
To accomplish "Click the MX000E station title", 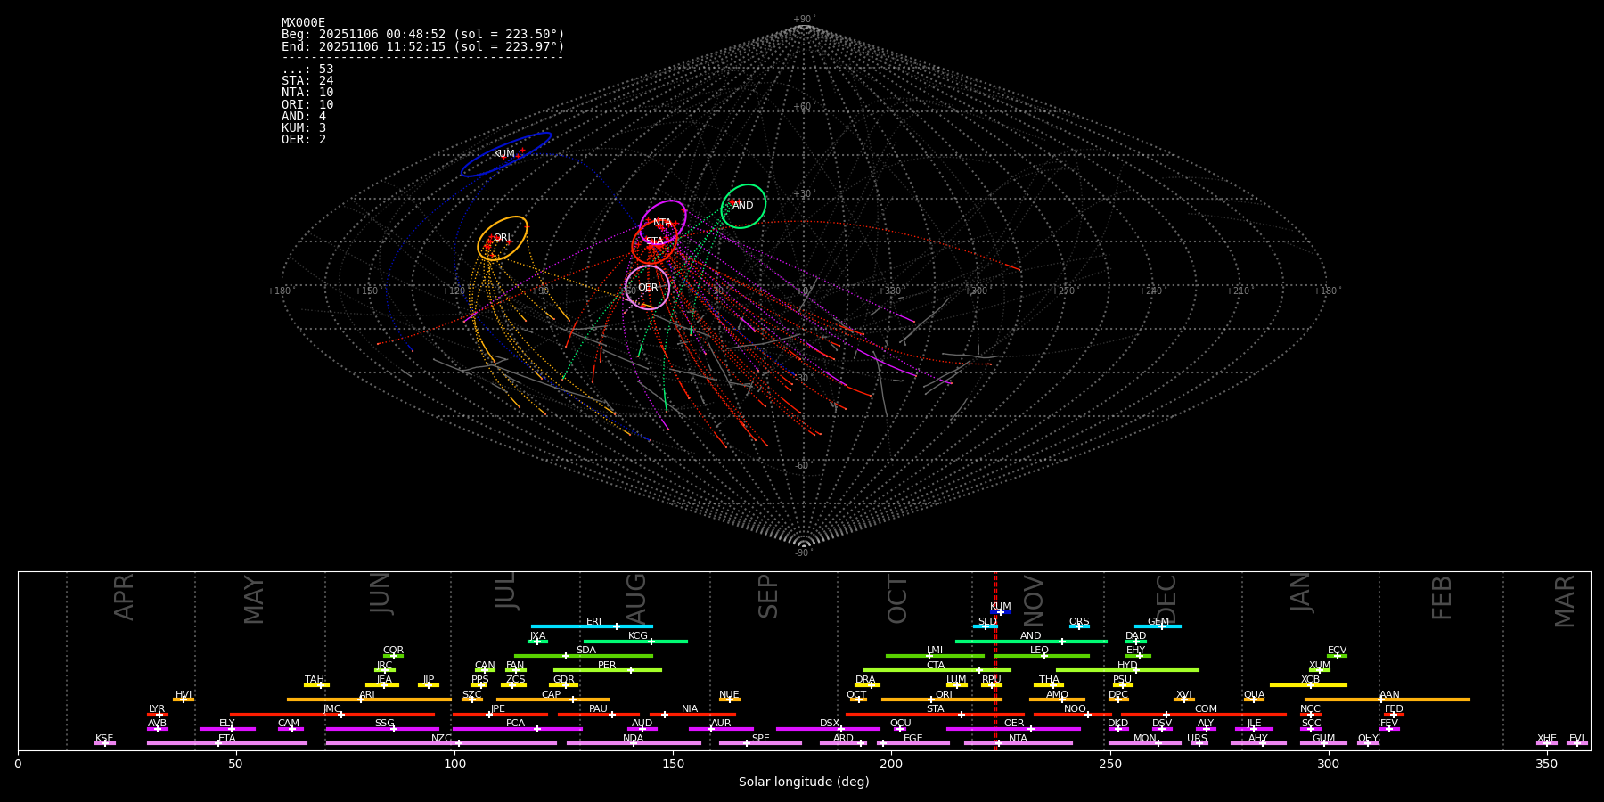I will click(x=303, y=23).
